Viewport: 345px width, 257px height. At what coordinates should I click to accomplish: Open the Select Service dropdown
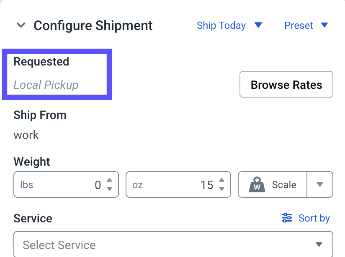click(x=167, y=244)
